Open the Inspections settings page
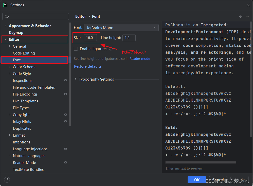The image size is (253, 186). (23, 81)
